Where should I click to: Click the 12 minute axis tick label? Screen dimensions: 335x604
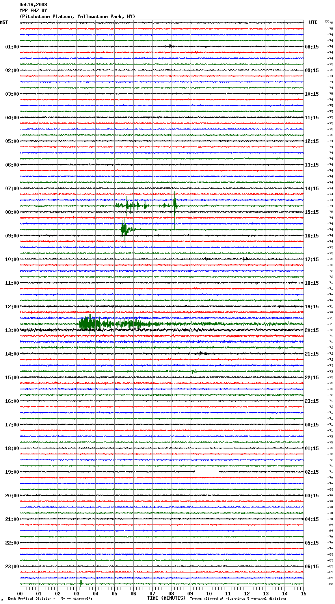pos(247,594)
